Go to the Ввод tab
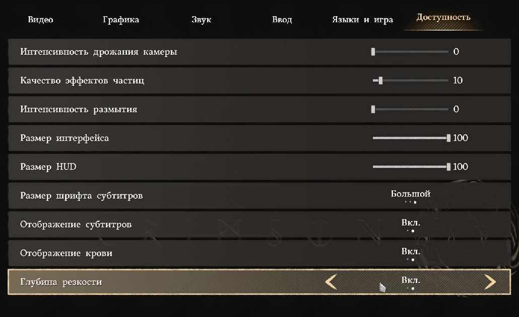 [282, 20]
